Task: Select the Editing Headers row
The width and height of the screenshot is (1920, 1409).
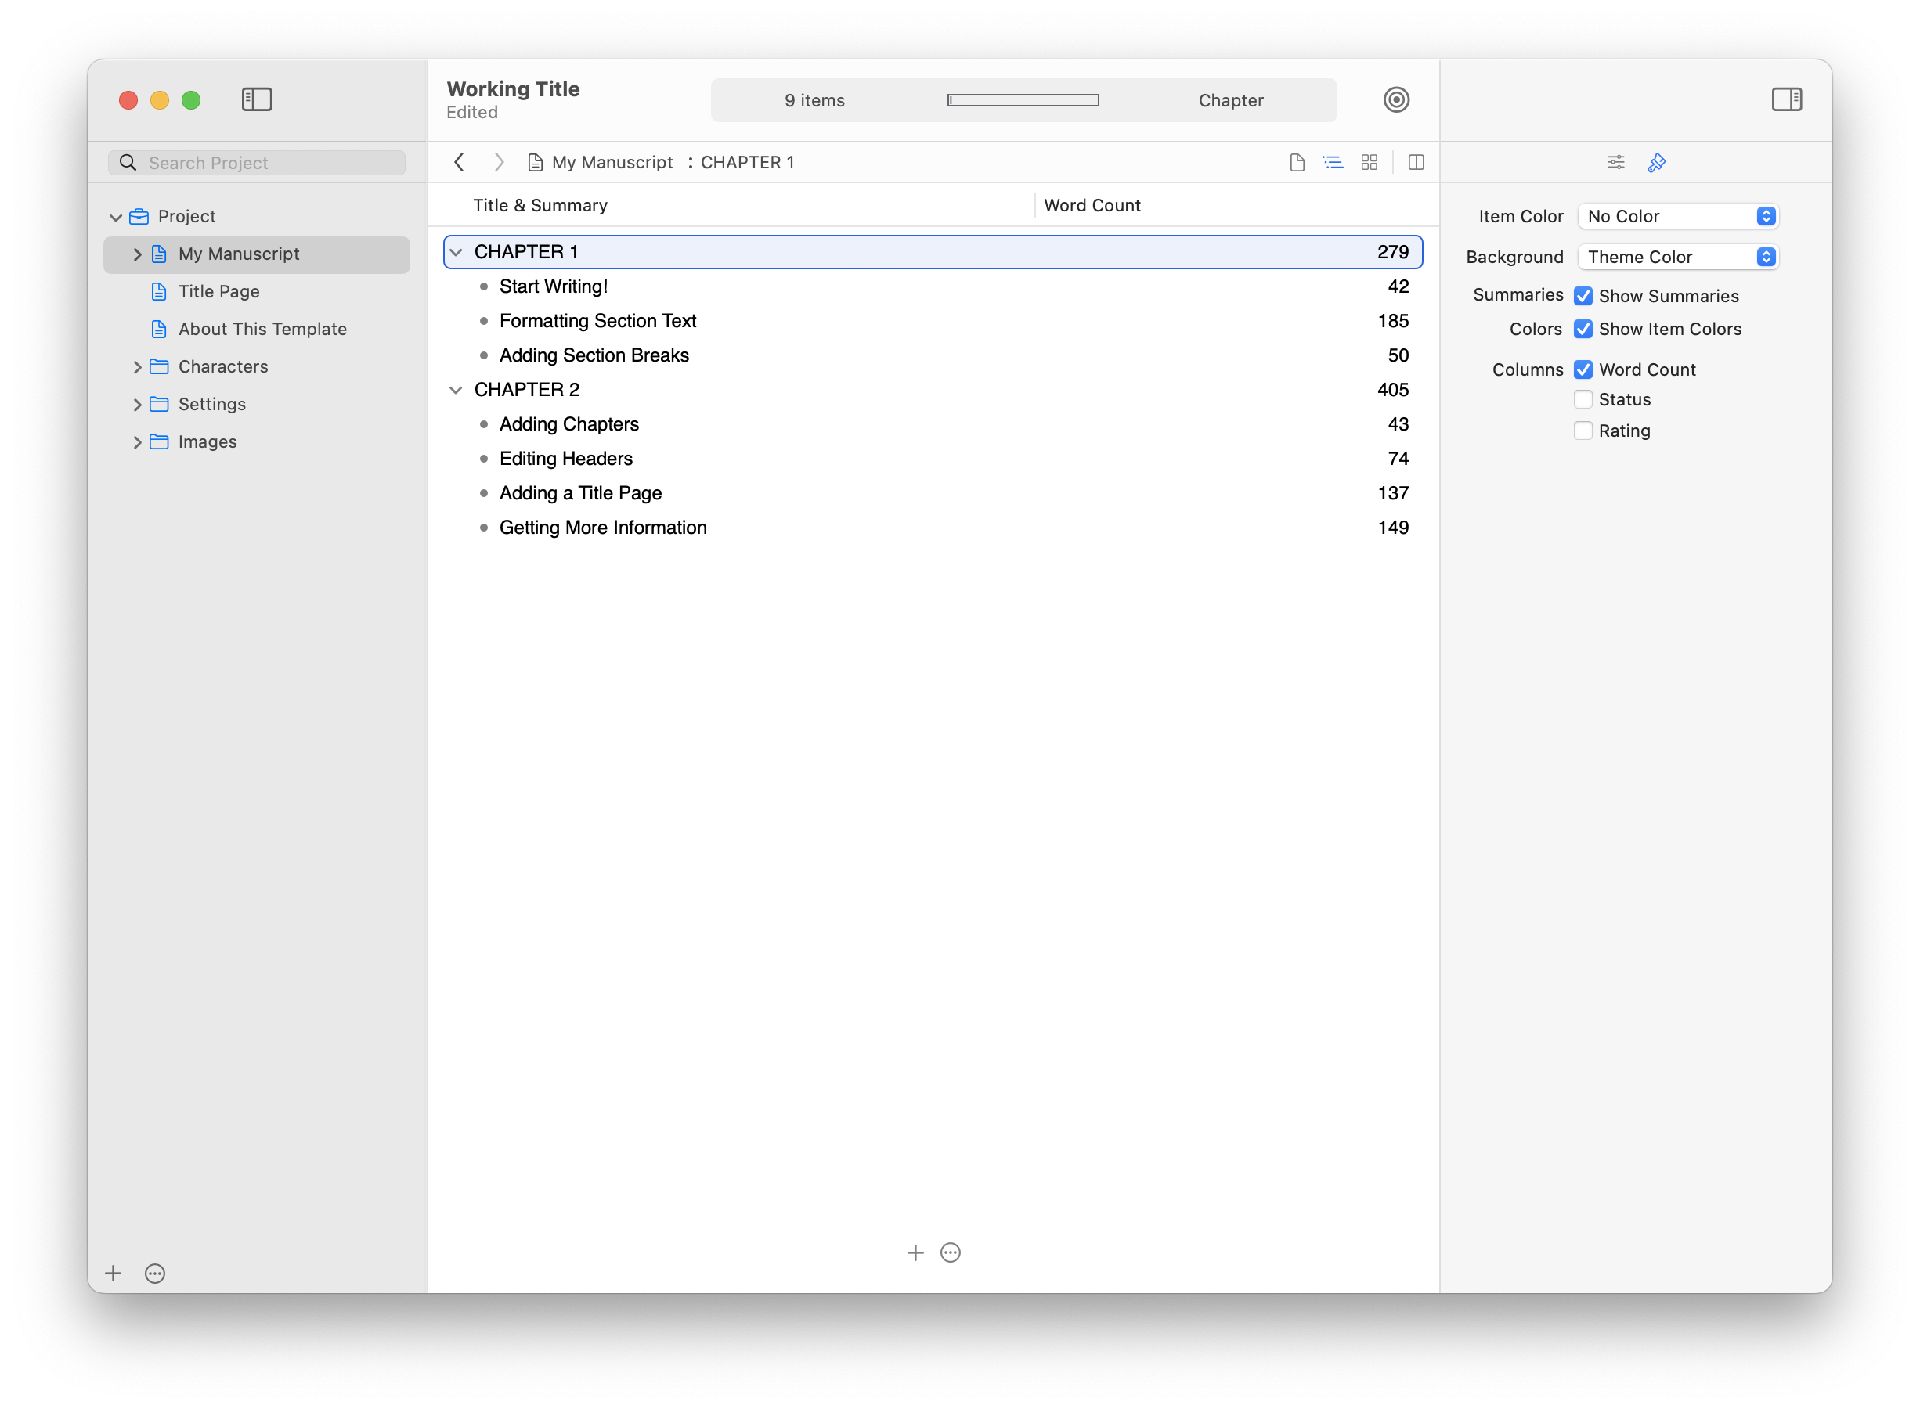Action: [x=933, y=459]
